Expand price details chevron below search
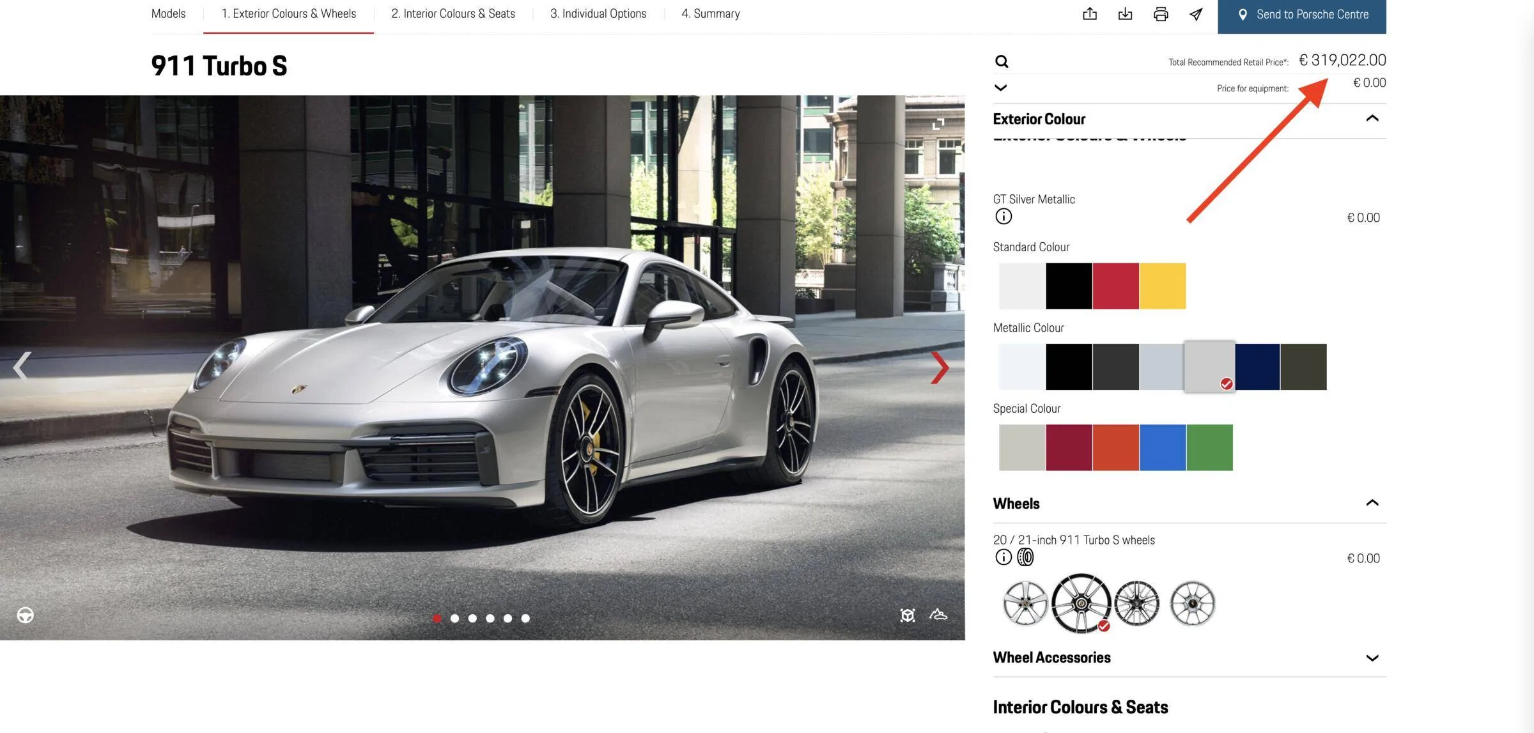Screen dimensions: 1534x733 pos(1001,88)
